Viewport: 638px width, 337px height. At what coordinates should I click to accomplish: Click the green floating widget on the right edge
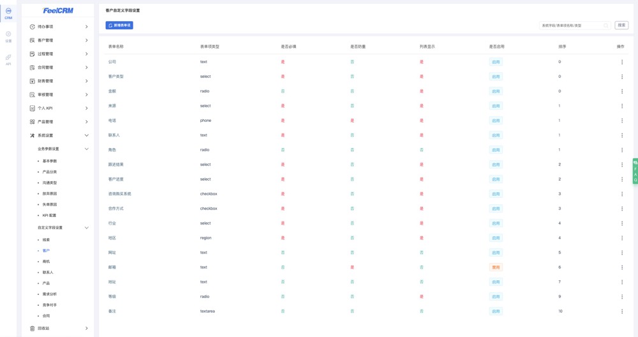(x=635, y=171)
